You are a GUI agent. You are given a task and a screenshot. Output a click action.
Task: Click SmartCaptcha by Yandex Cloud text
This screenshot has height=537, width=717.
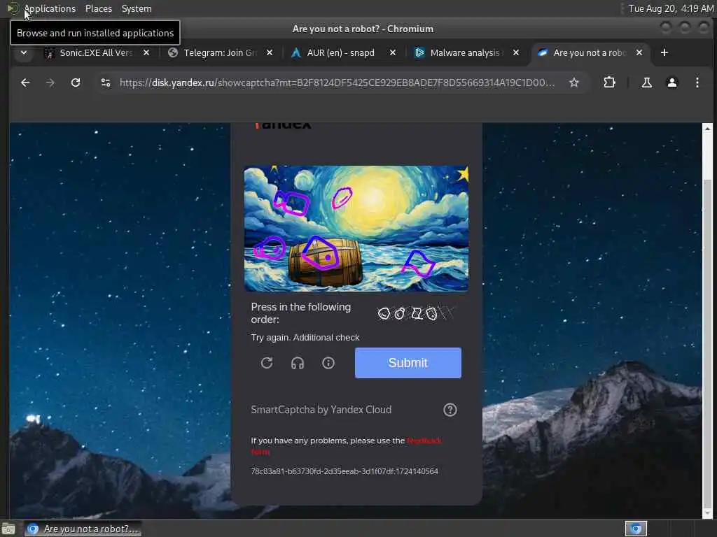point(321,410)
